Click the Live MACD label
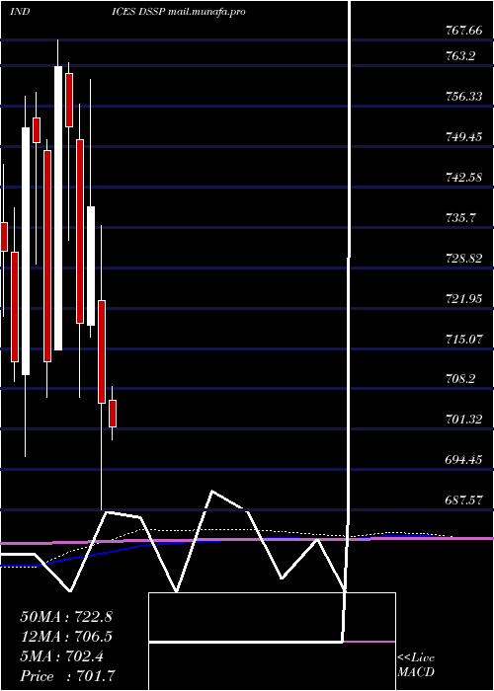Viewport: 494px width, 691px height. coord(416,664)
